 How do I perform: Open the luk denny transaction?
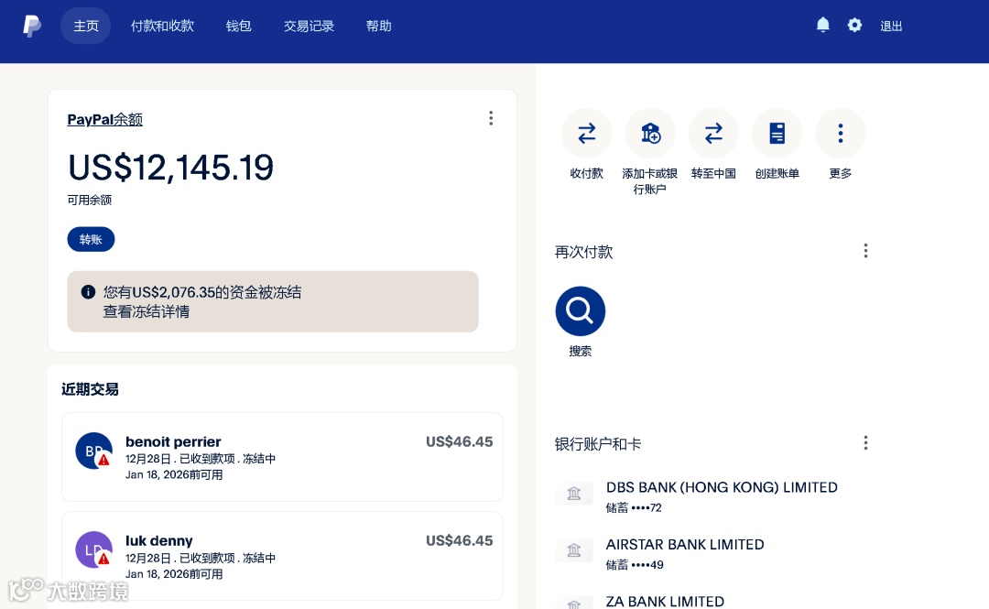point(283,556)
